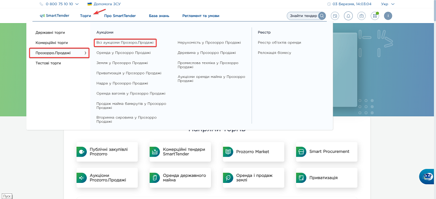Open Prozorro Market card

(x=253, y=152)
